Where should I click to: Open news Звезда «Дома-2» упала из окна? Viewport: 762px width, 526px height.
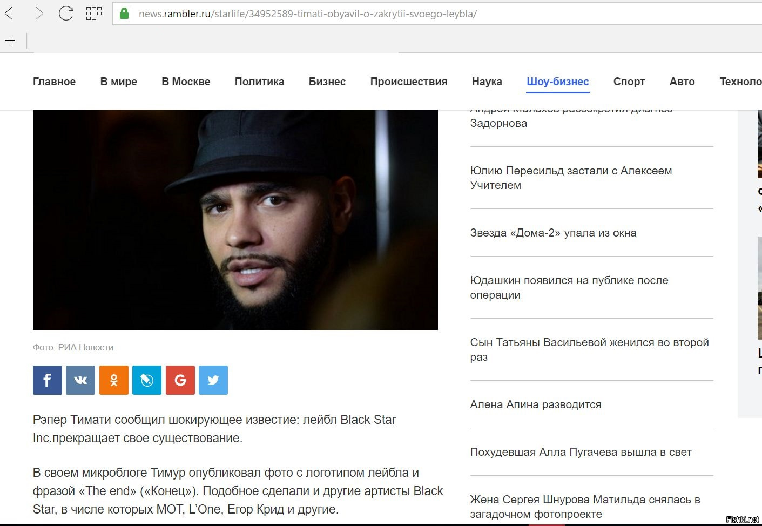554,233
